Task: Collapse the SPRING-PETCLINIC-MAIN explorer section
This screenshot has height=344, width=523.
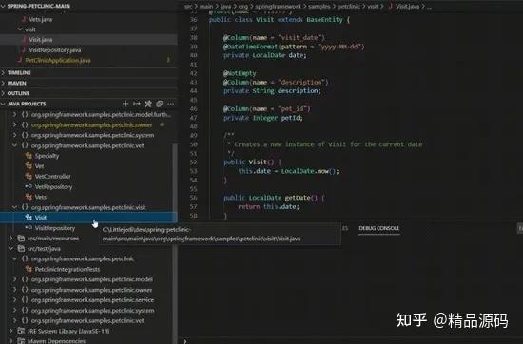Action: [x=3, y=6]
